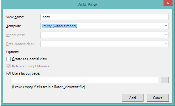The height and width of the screenshot is (106, 175).
Task: Click the Add button
Action: [x=133, y=98]
